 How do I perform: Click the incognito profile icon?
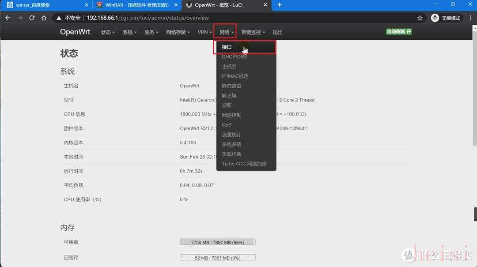(x=435, y=18)
